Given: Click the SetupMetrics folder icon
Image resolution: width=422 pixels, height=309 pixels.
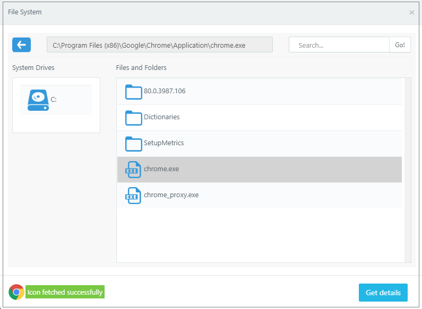Looking at the screenshot, I should click(133, 144).
